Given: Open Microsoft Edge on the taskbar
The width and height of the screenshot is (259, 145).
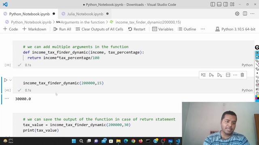Looking at the screenshot, I should point(126,141).
